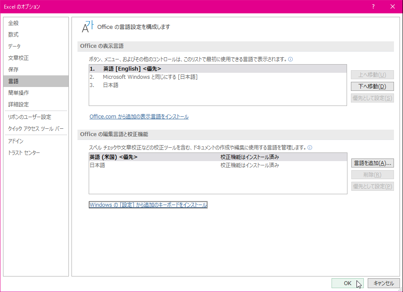Close the Excel のオプション dialog
Viewport: 403px width, 292px height.
click(393, 7)
